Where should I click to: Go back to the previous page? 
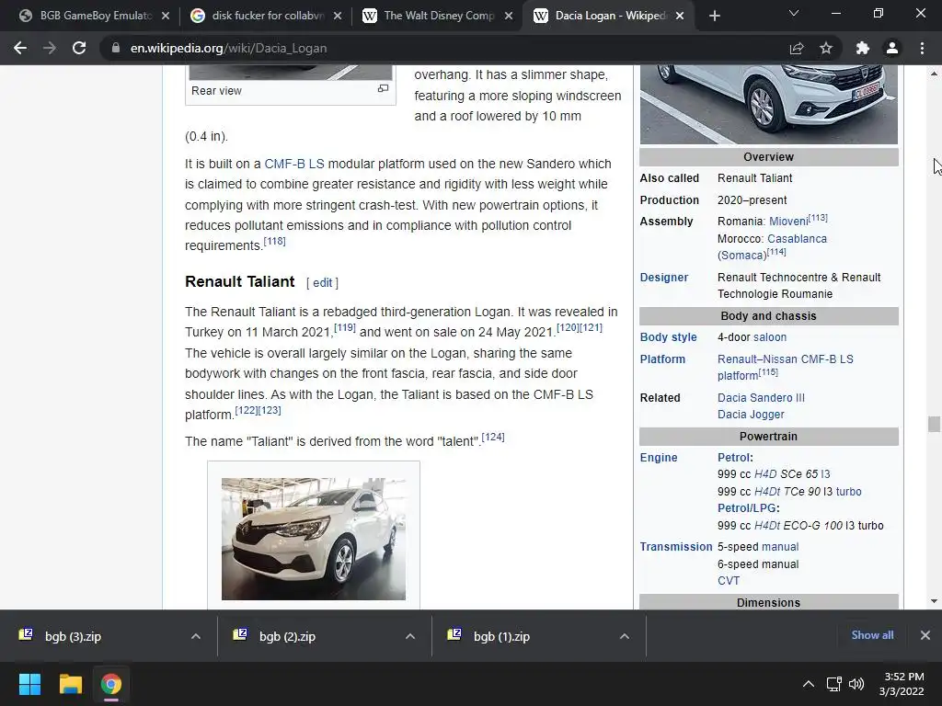20,48
